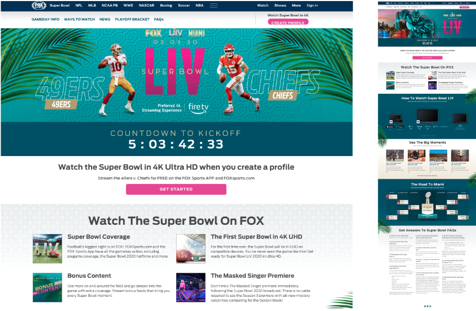
Task: Click the laptop image in the preview
Action: click(x=460, y=118)
